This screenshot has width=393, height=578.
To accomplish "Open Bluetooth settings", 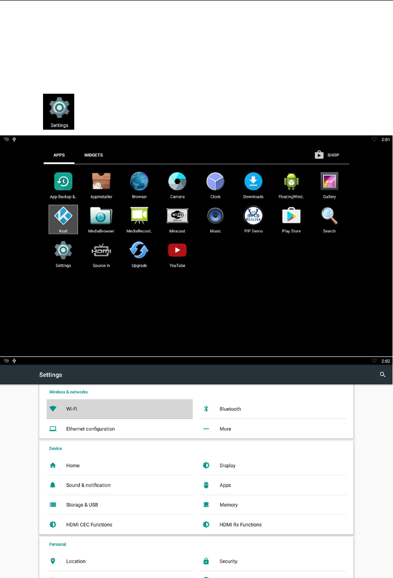I will [x=273, y=409].
